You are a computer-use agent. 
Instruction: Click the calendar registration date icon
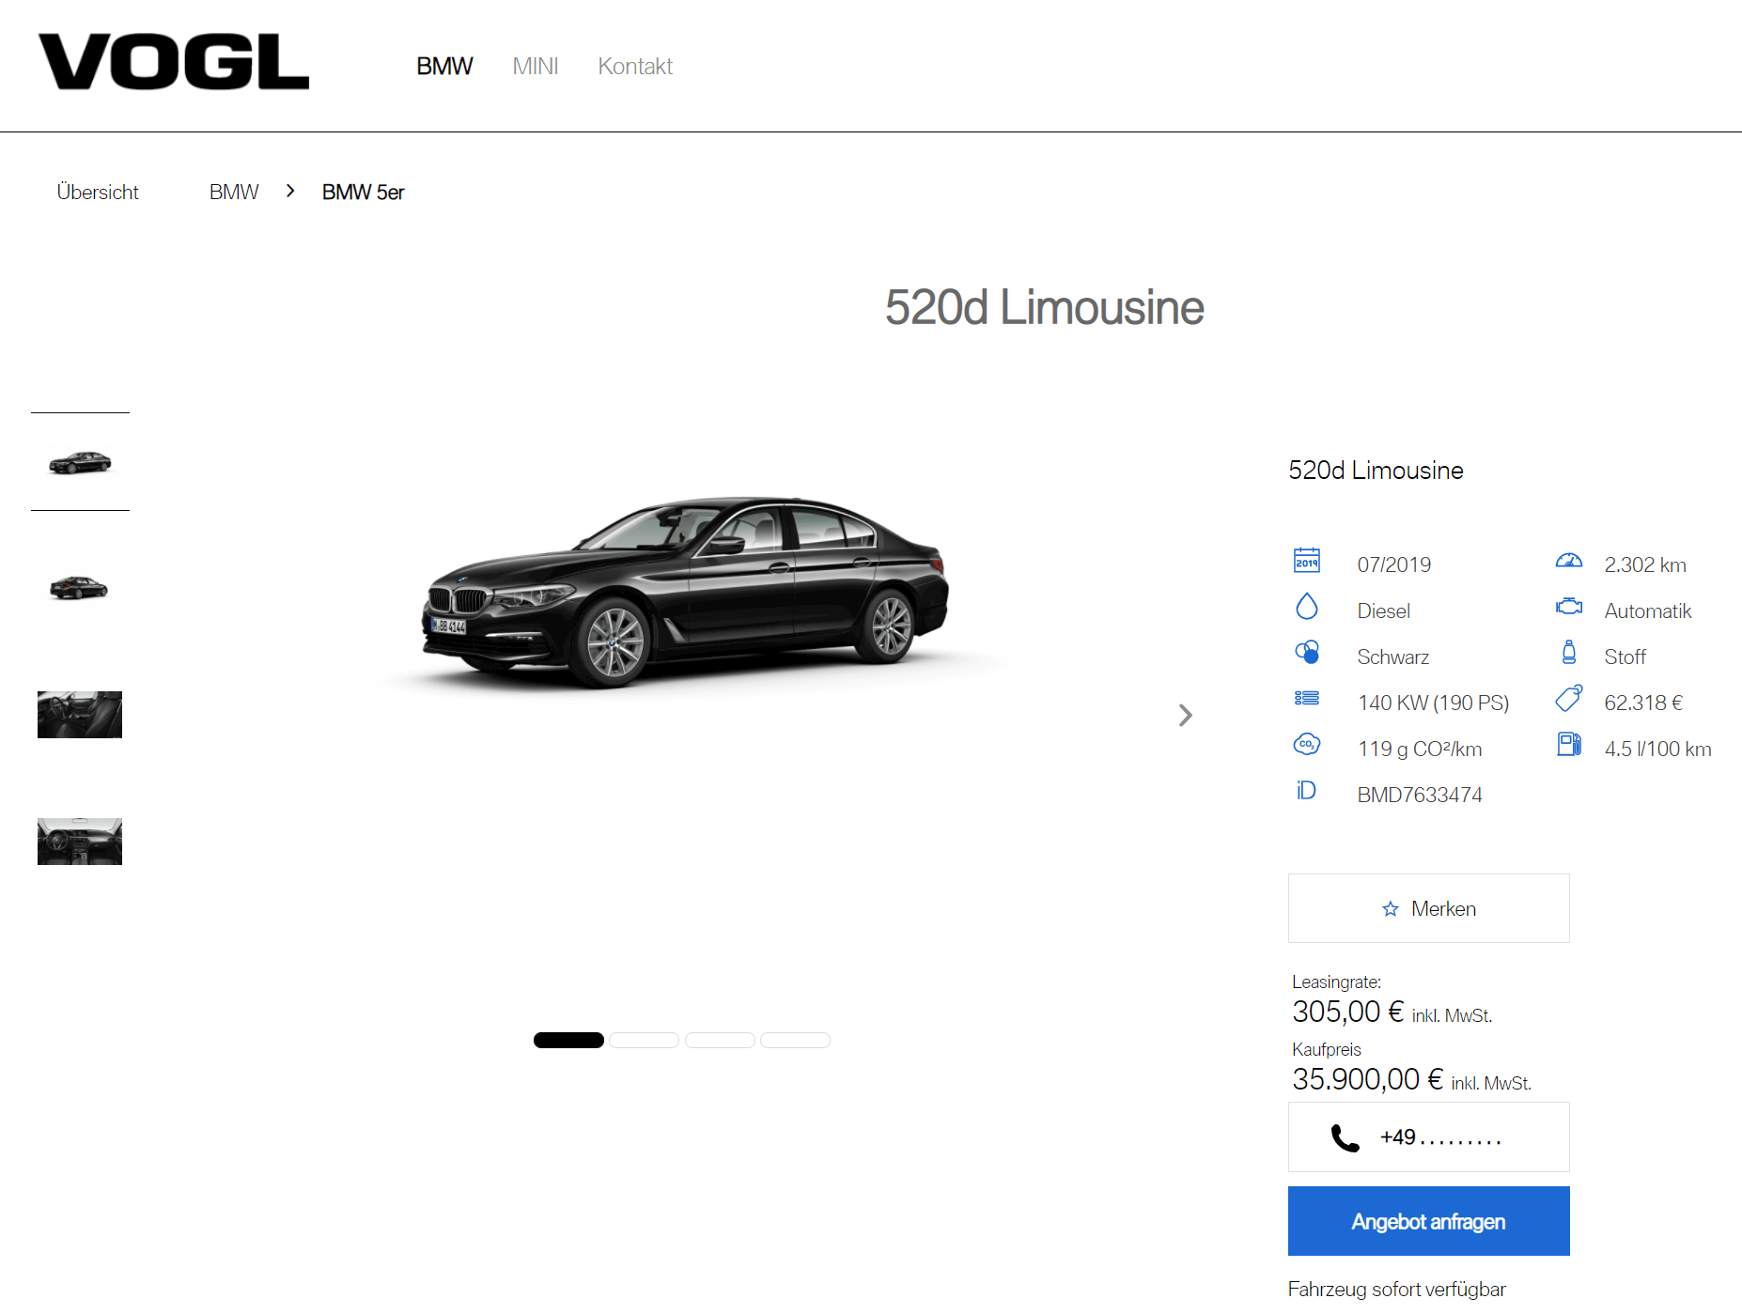pyautogui.click(x=1307, y=561)
